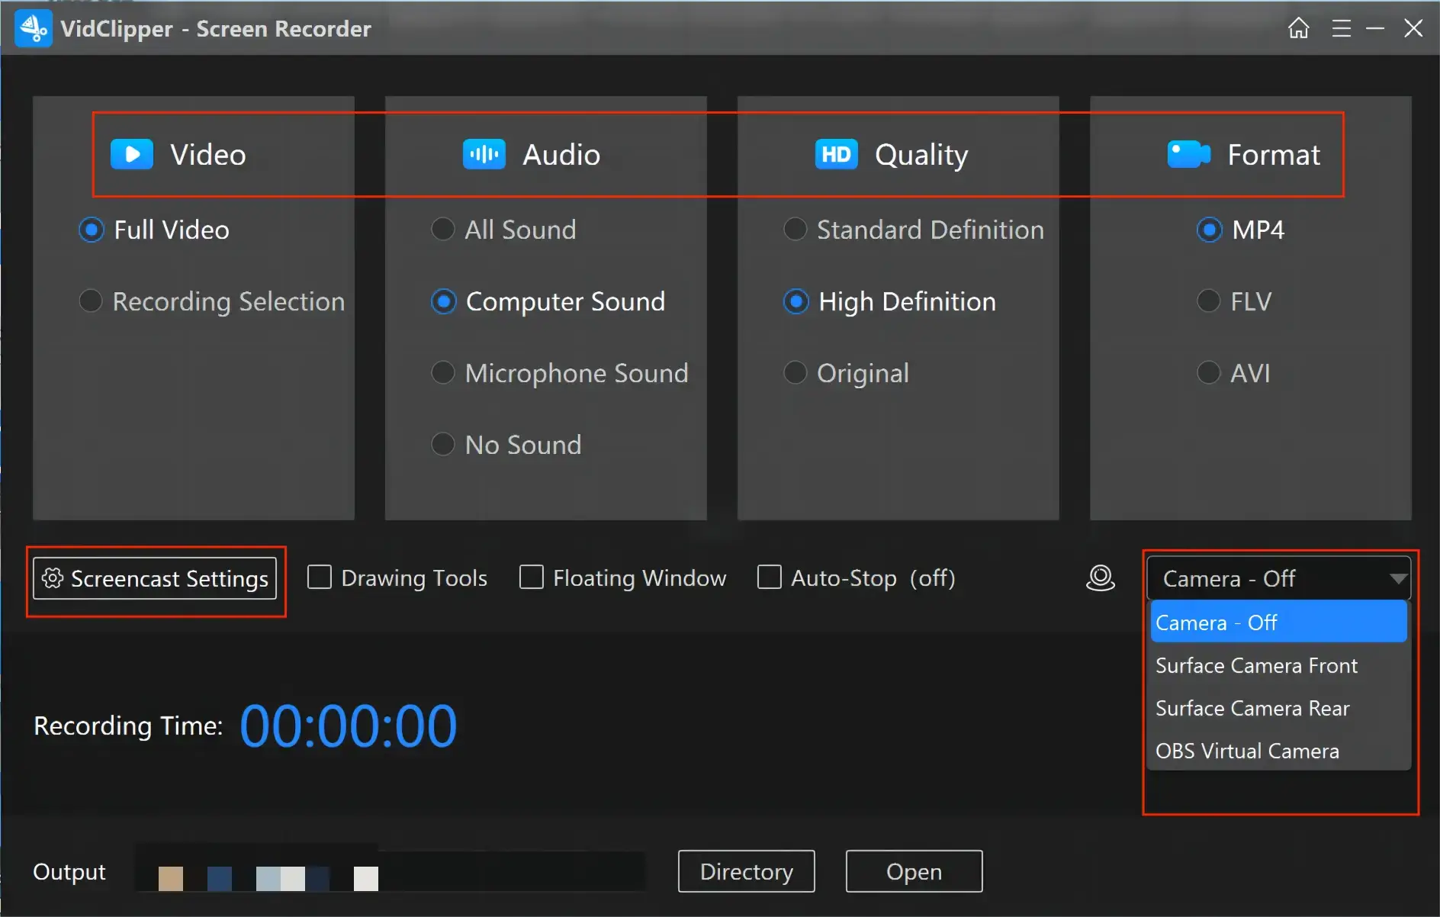The image size is (1440, 917).
Task: Minimize the VidClipper window
Action: [x=1375, y=29]
